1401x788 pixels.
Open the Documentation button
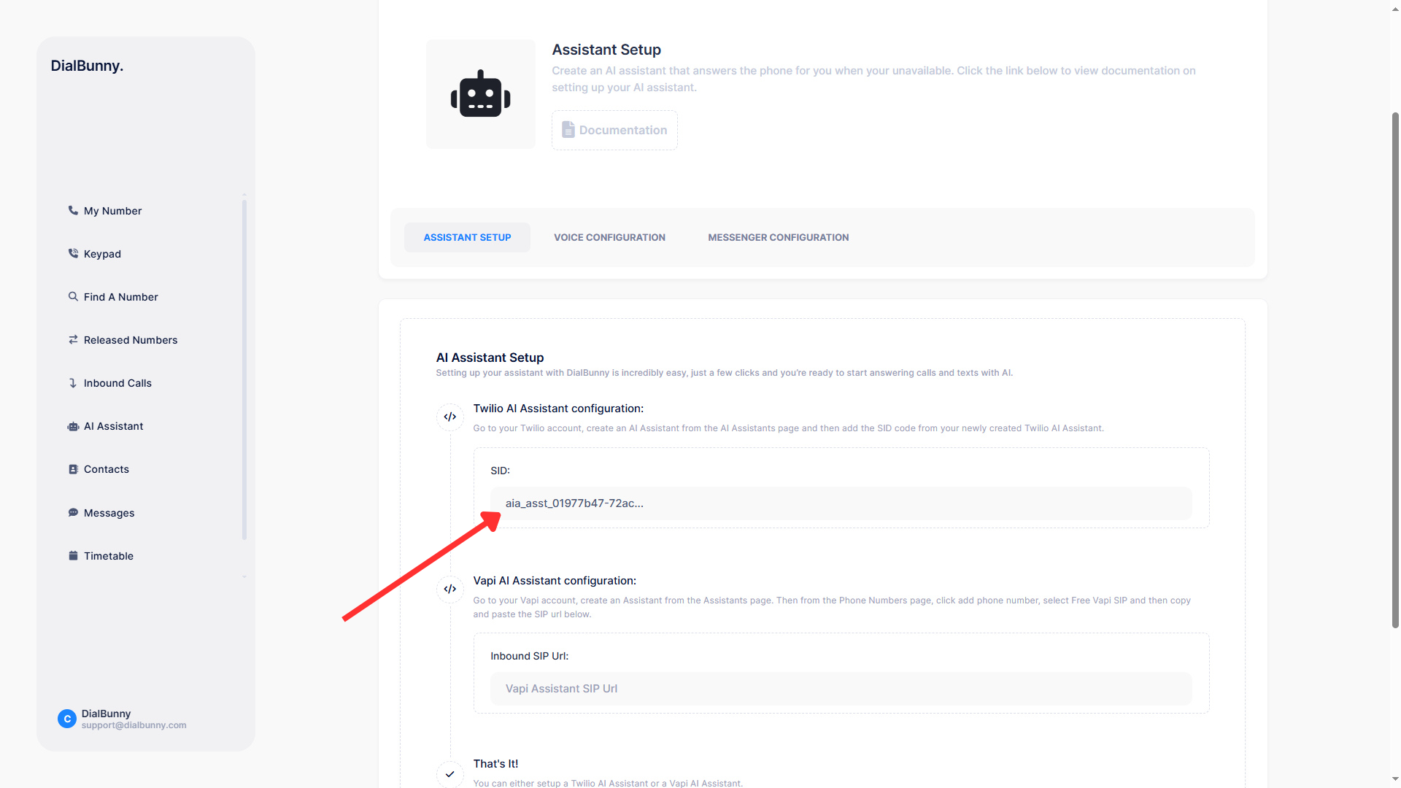coord(614,130)
